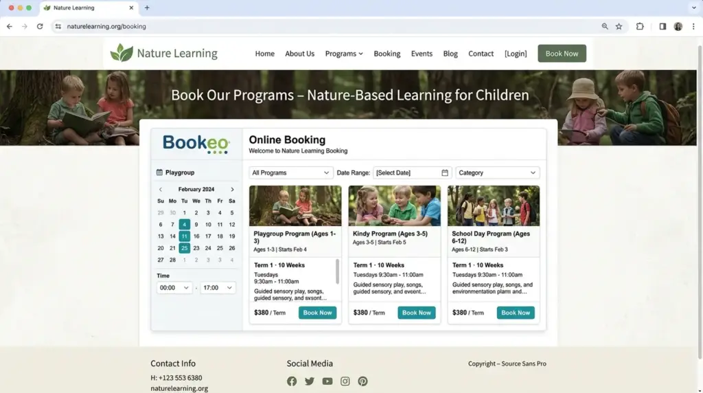Open the Pinterest social link

point(362,381)
